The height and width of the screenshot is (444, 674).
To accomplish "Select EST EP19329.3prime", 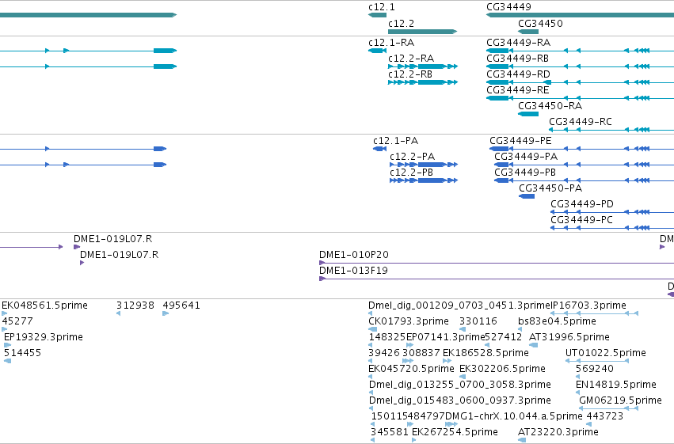I will [44, 337].
